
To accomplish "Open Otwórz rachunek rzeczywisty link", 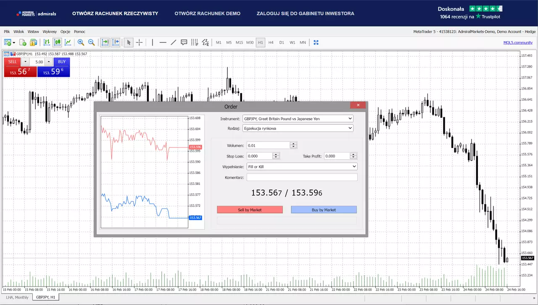I will pos(115,13).
